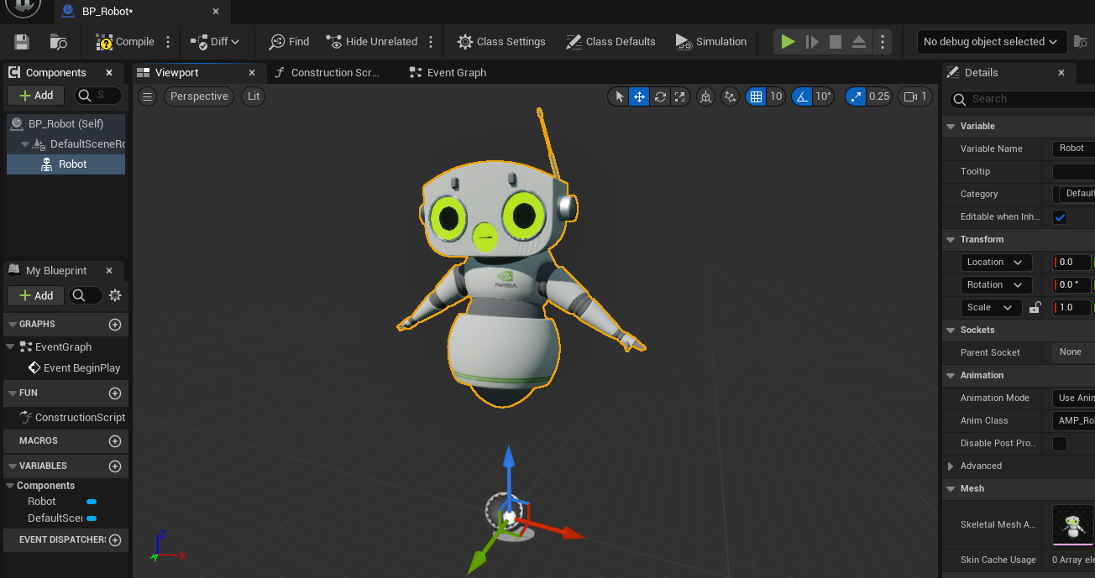
Task: Click the Stop simulation square button
Action: coord(836,42)
